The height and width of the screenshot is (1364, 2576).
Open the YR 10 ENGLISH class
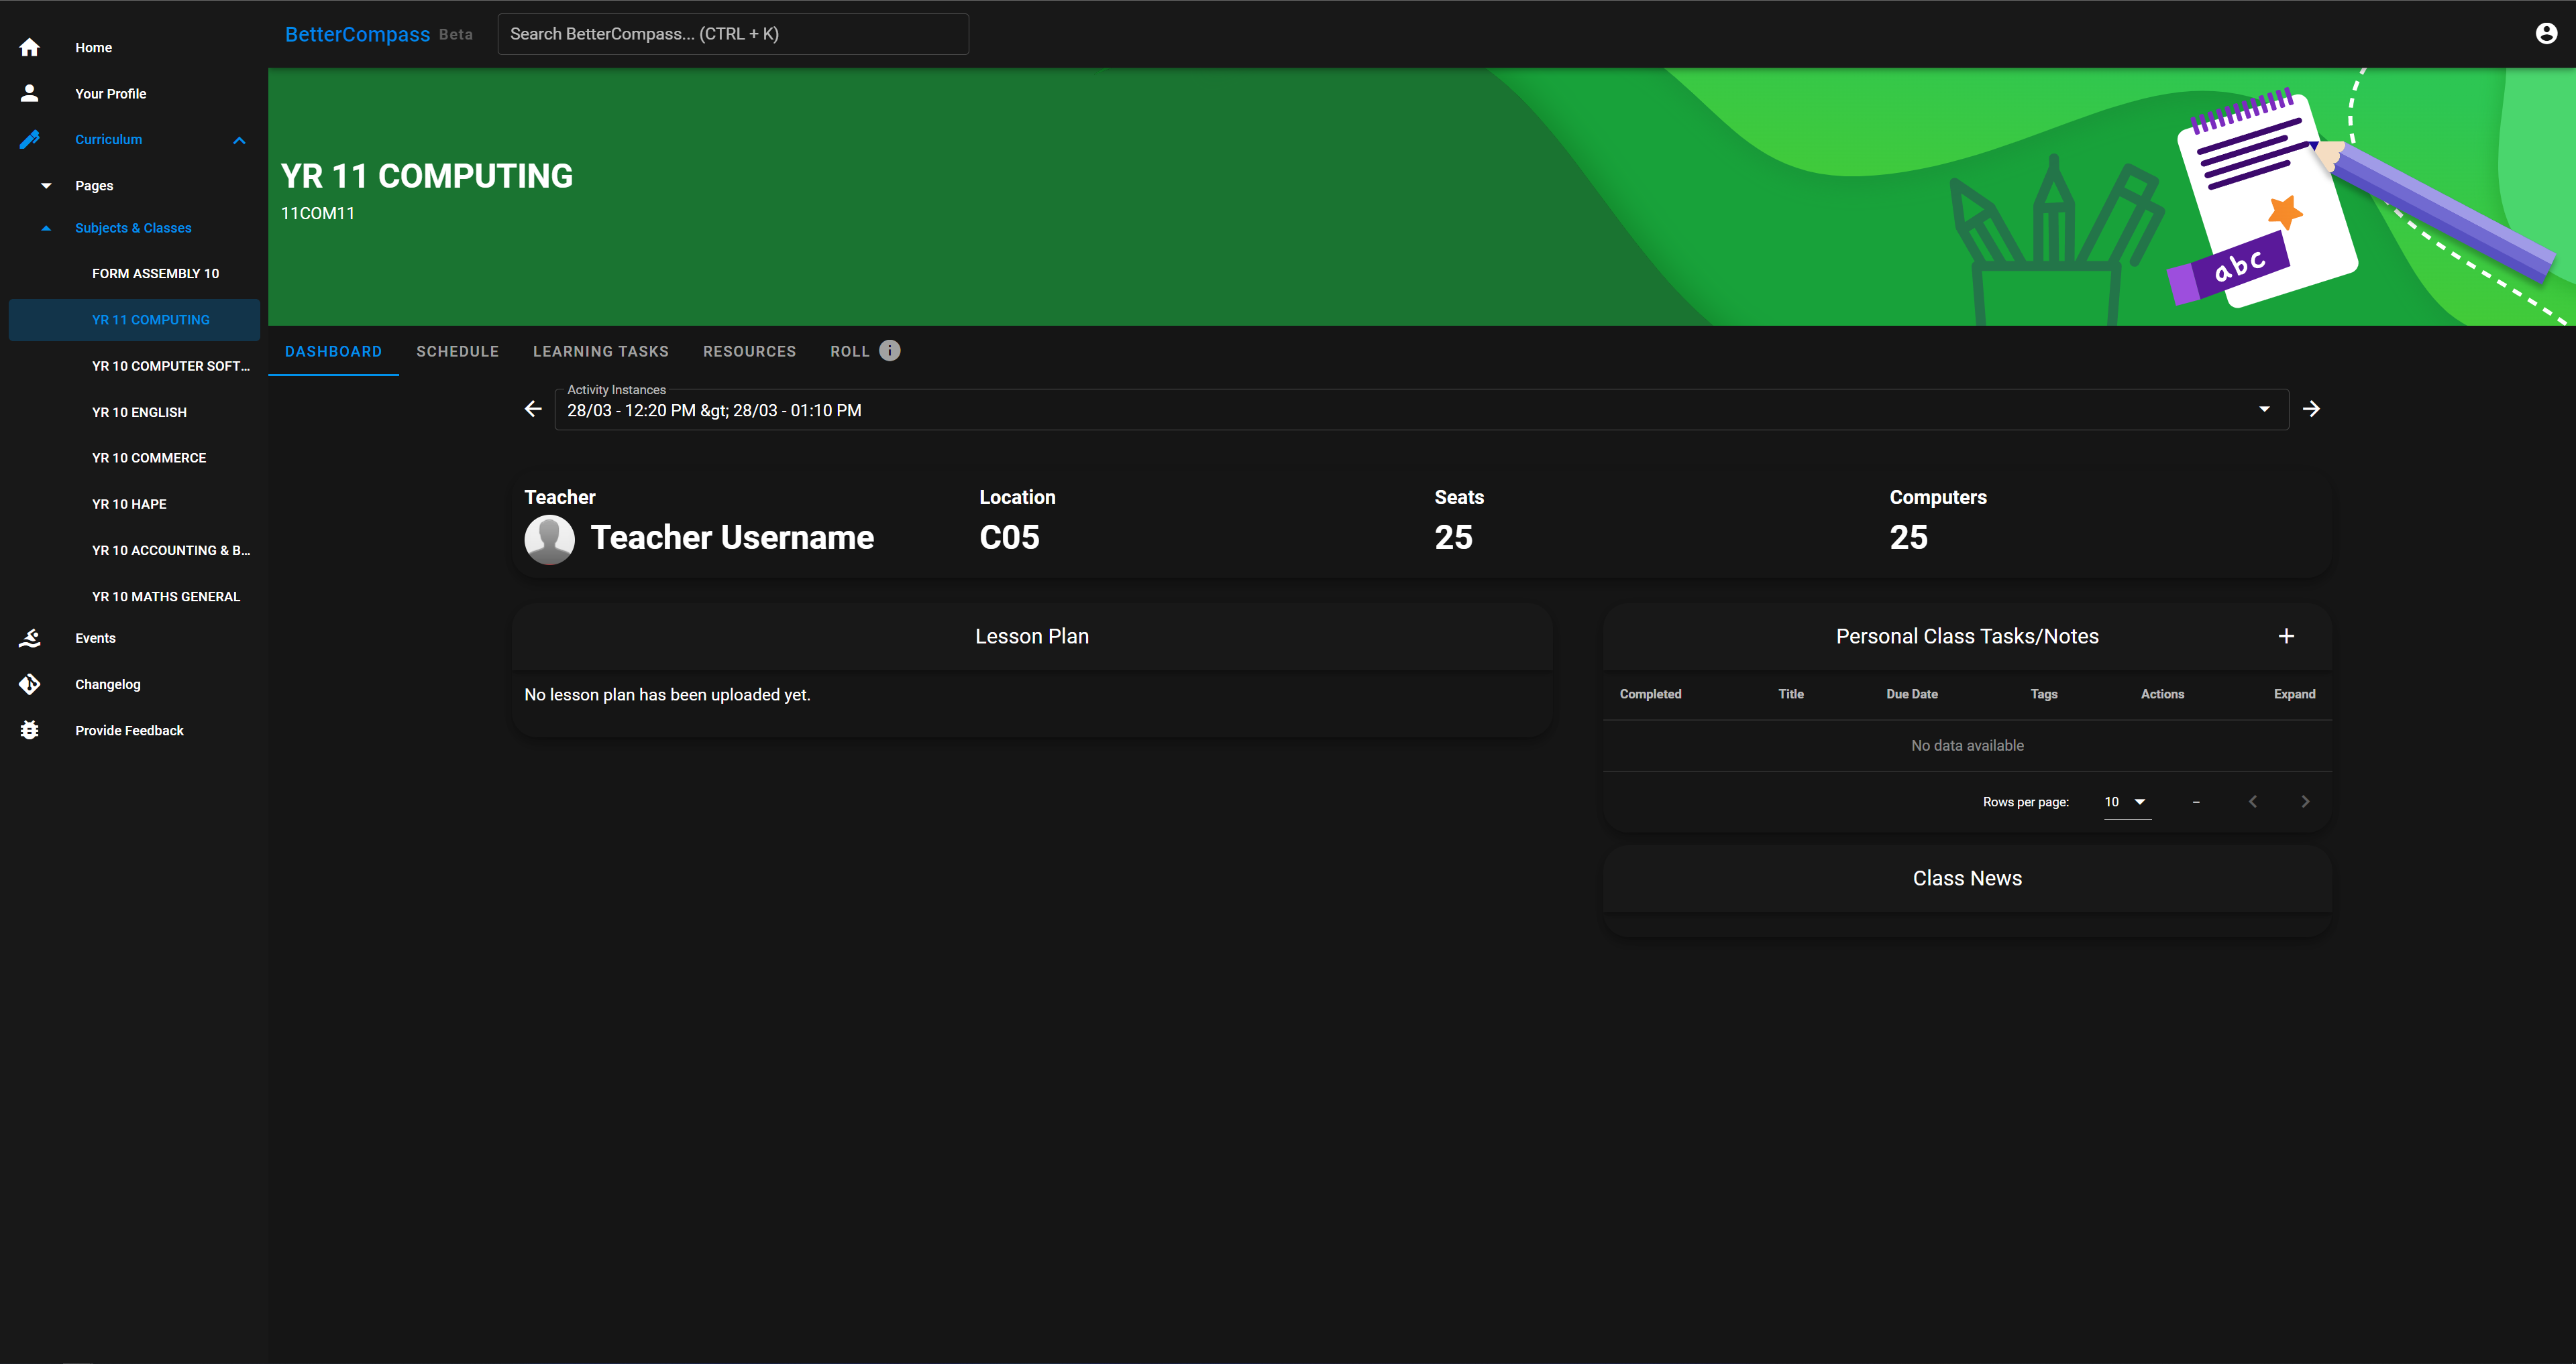139,412
